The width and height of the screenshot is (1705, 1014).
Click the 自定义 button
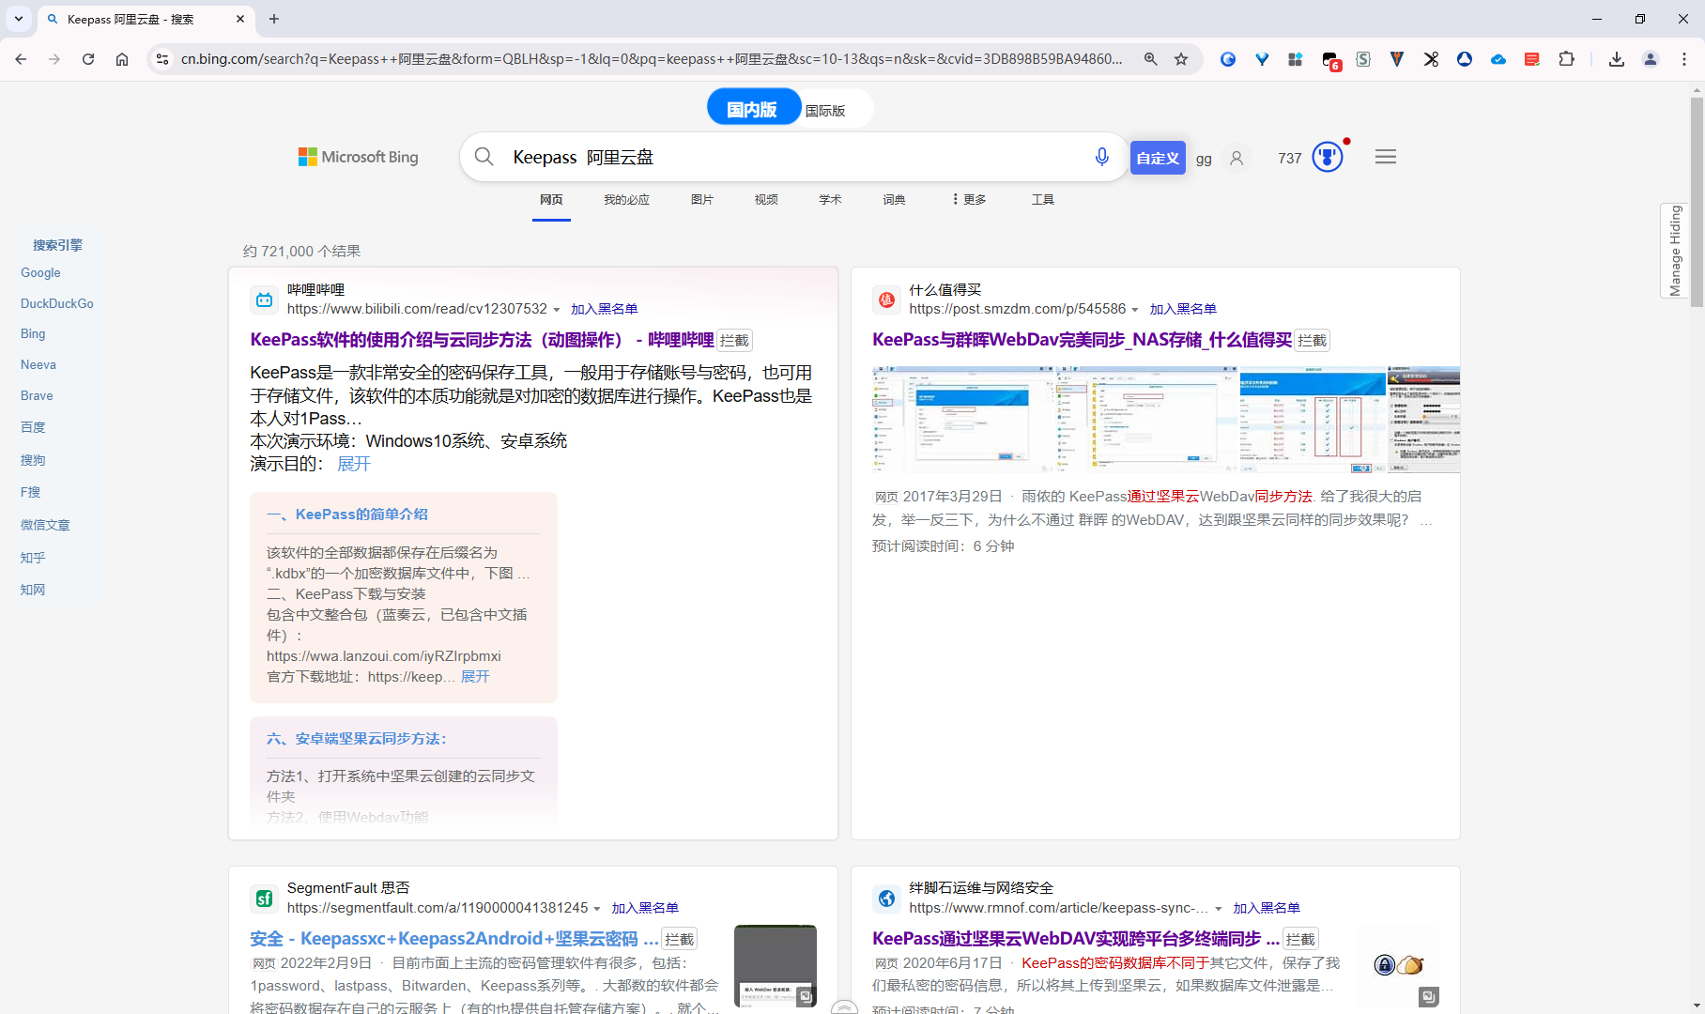click(1158, 158)
